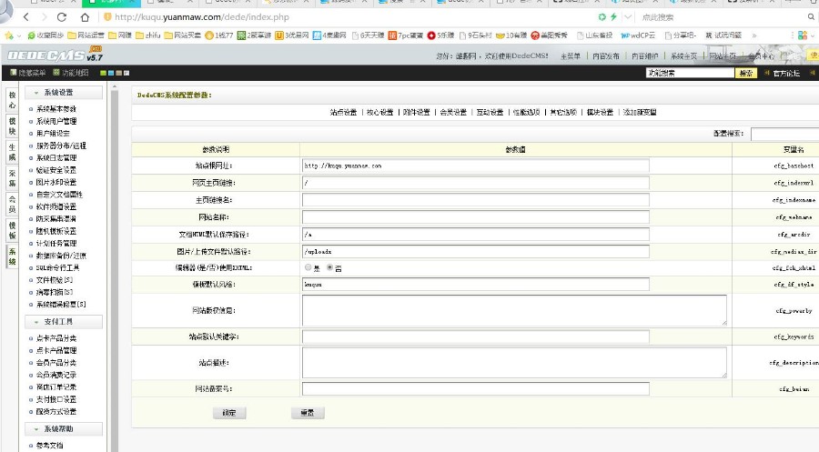Open the 收藏 favorites star in bookmarks bar
Image resolution: width=819 pixels, height=452 pixels.
click(x=8, y=35)
